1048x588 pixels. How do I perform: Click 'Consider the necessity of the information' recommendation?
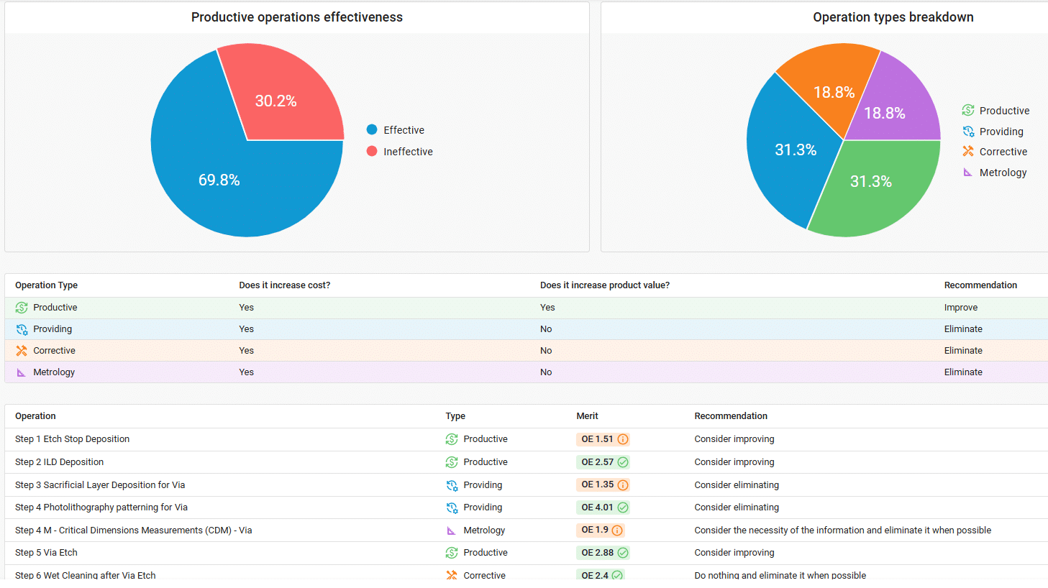click(x=843, y=530)
